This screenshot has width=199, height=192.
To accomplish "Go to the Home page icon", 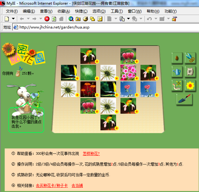I will 61,19.
